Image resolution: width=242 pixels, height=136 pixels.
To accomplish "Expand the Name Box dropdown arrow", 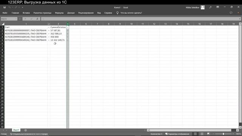I will pos(16,19).
